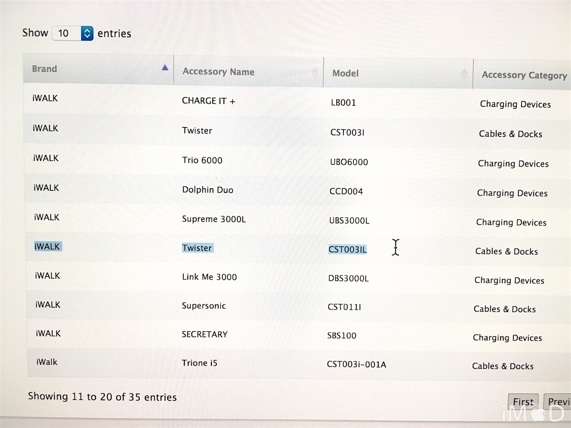Click model 'CST003i-001A'
Screen dimensions: 571x428
[x=356, y=365]
